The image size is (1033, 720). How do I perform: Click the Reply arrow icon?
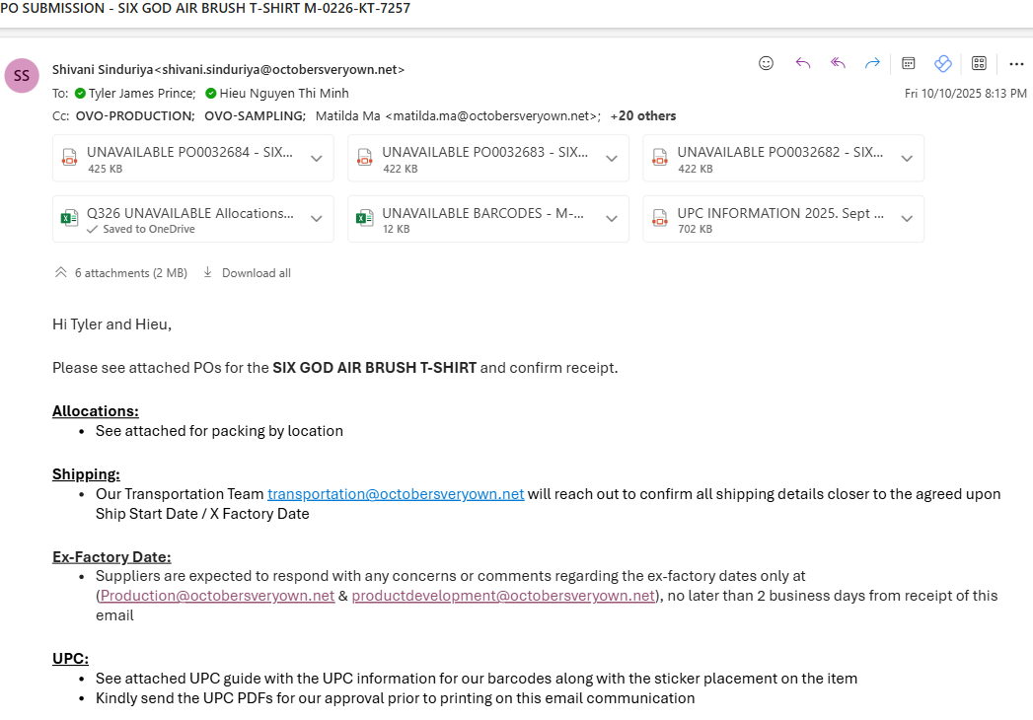click(x=802, y=63)
